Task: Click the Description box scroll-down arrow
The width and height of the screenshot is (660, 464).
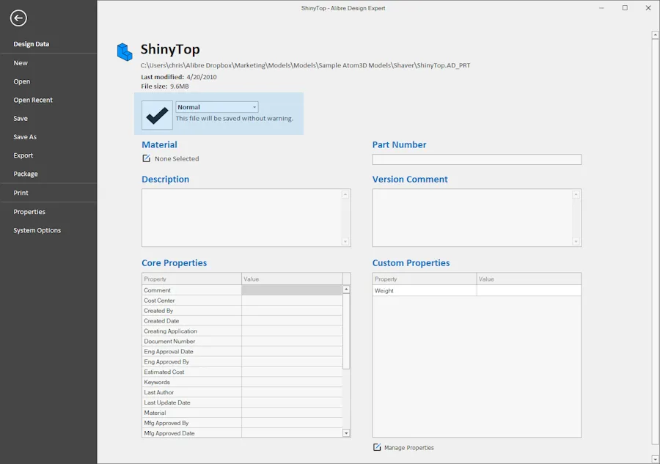Action: (345, 241)
